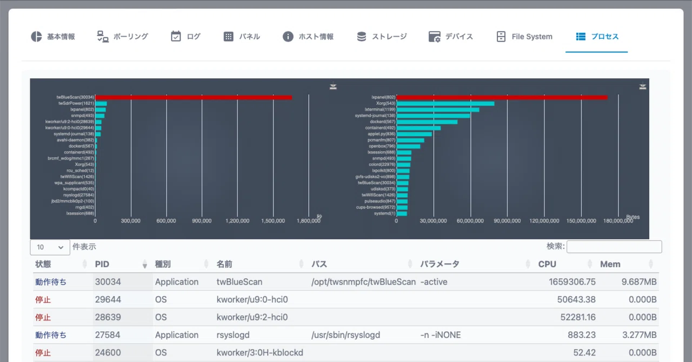Click the grid icon beside パネル
Image resolution: width=692 pixels, height=362 pixels.
229,37
